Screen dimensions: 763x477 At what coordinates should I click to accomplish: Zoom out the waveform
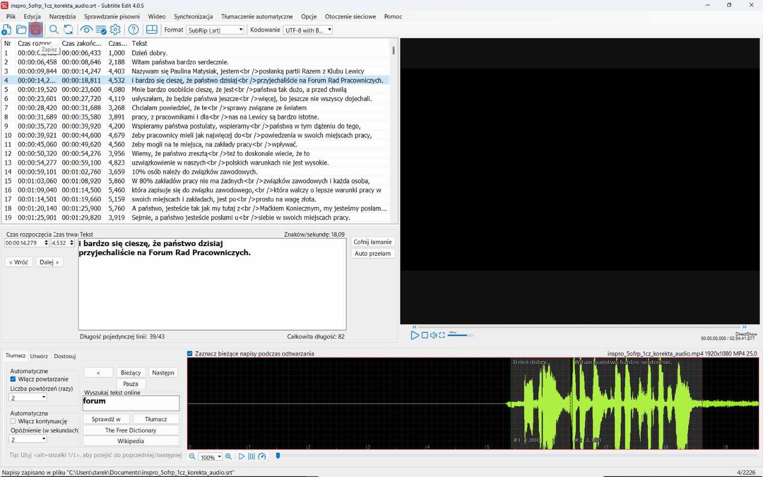coord(192,456)
